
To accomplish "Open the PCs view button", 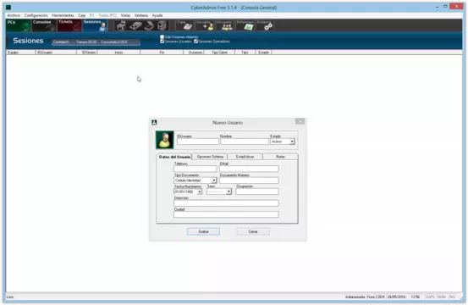I will [x=19, y=25].
